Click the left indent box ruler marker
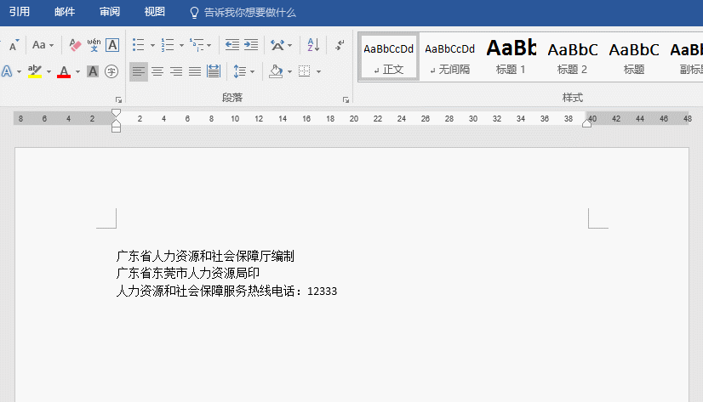Screen dimensions: 703x402 pos(116,129)
